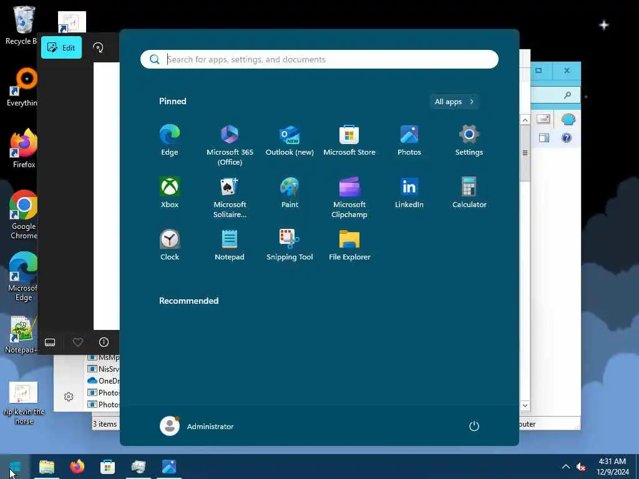Open the All apps list
This screenshot has width=639, height=479.
coord(454,102)
